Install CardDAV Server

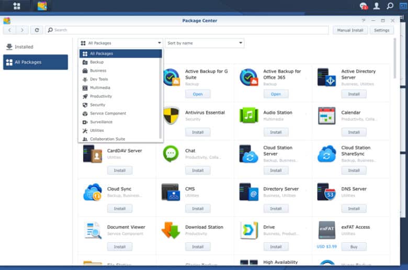click(x=120, y=171)
